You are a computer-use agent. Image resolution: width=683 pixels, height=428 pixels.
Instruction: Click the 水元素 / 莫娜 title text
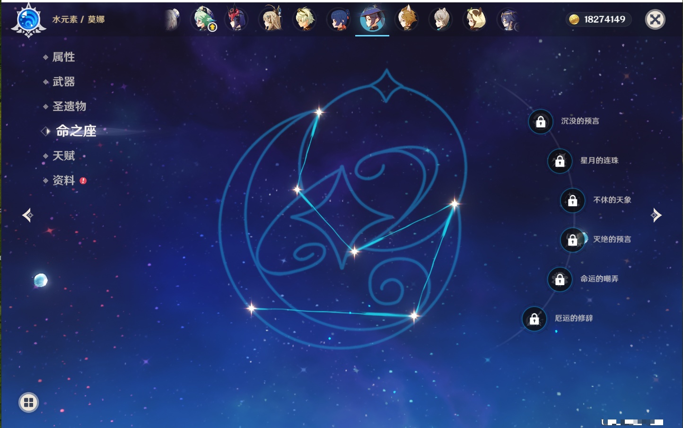[x=78, y=19]
